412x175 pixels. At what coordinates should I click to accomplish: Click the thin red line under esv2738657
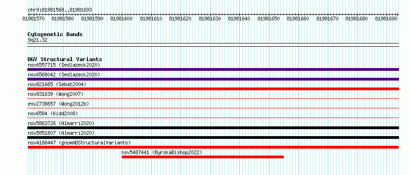pyautogui.click(x=213, y=108)
